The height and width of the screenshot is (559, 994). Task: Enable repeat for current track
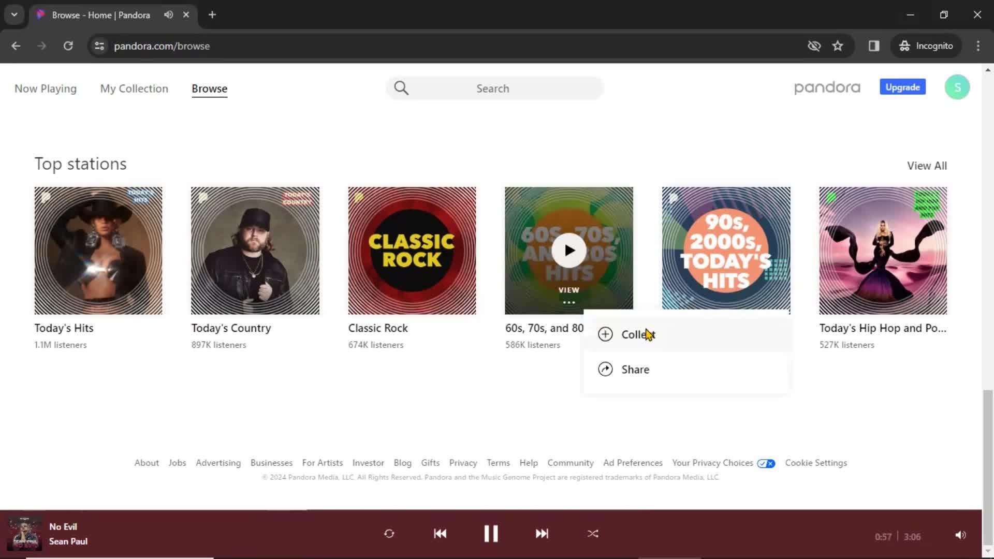coord(389,533)
